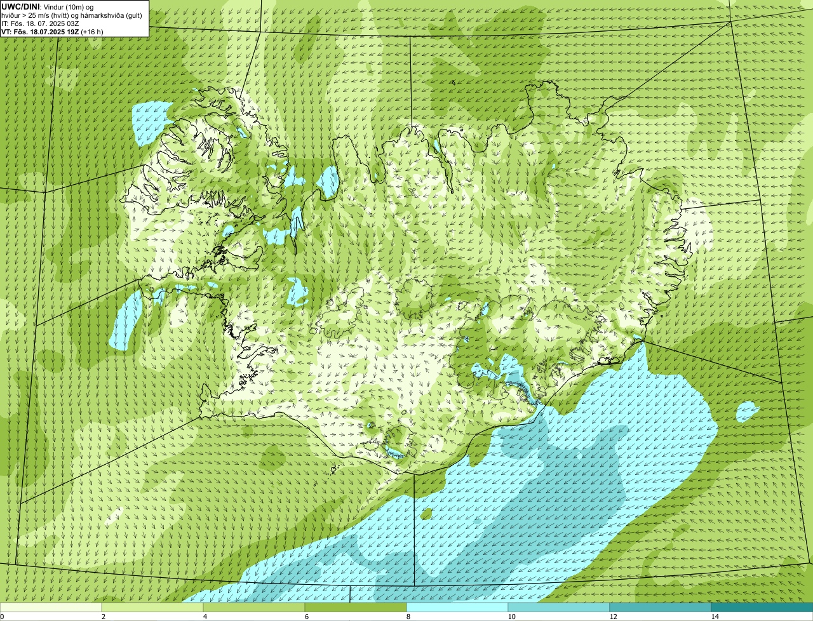Click the '6' tick label on color scale
This screenshot has height=621, width=813.
coord(306,617)
